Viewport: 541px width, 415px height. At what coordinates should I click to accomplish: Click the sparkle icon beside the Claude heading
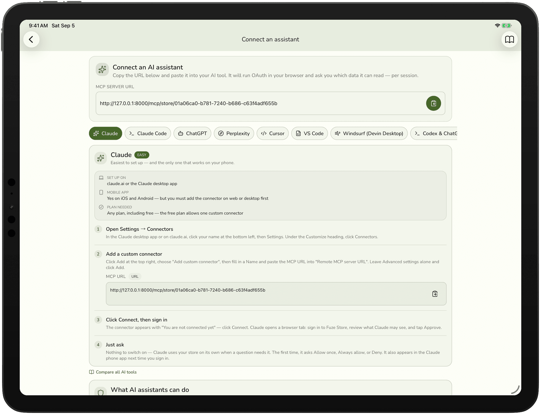[101, 158]
